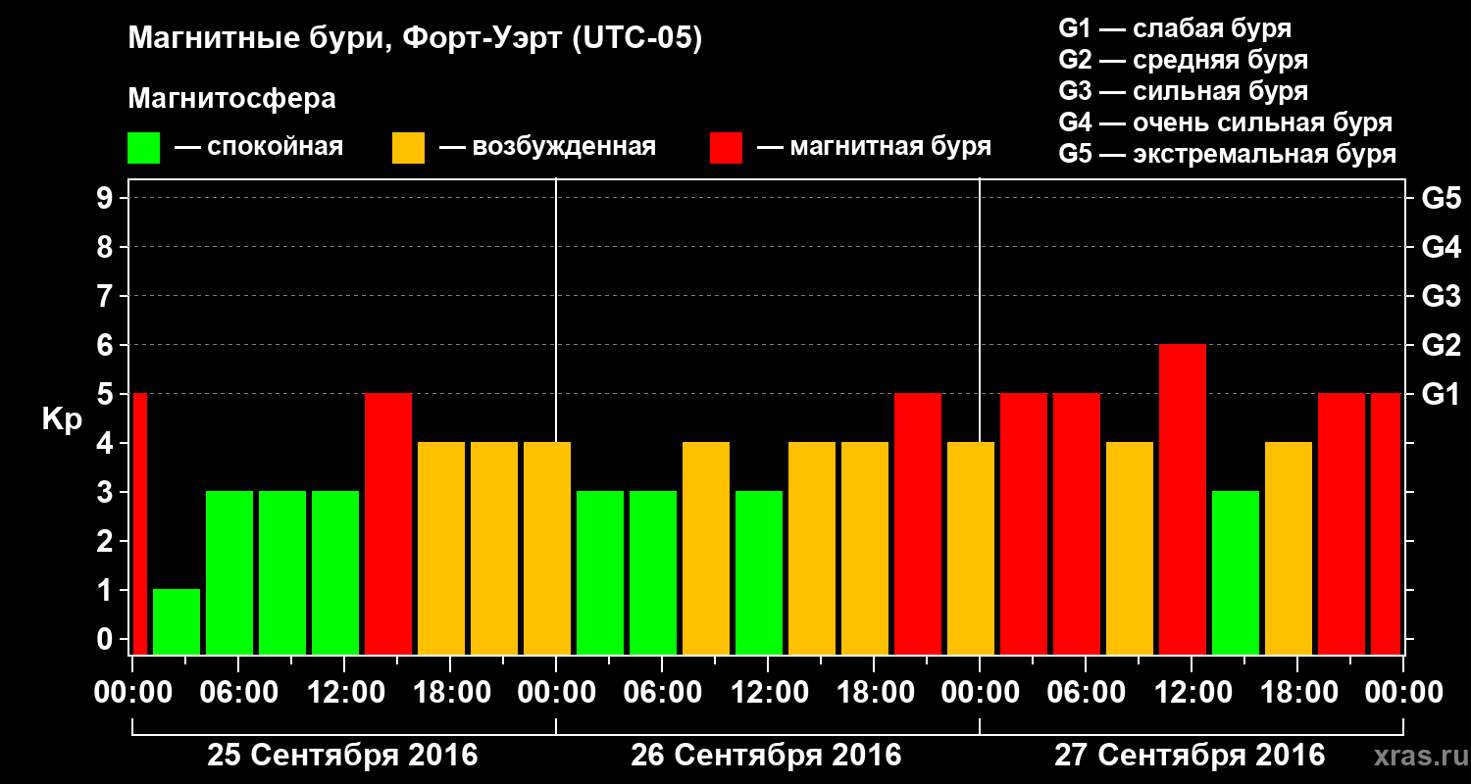Click the right-axis 'G2' label
1471x784 pixels.
(x=1442, y=345)
